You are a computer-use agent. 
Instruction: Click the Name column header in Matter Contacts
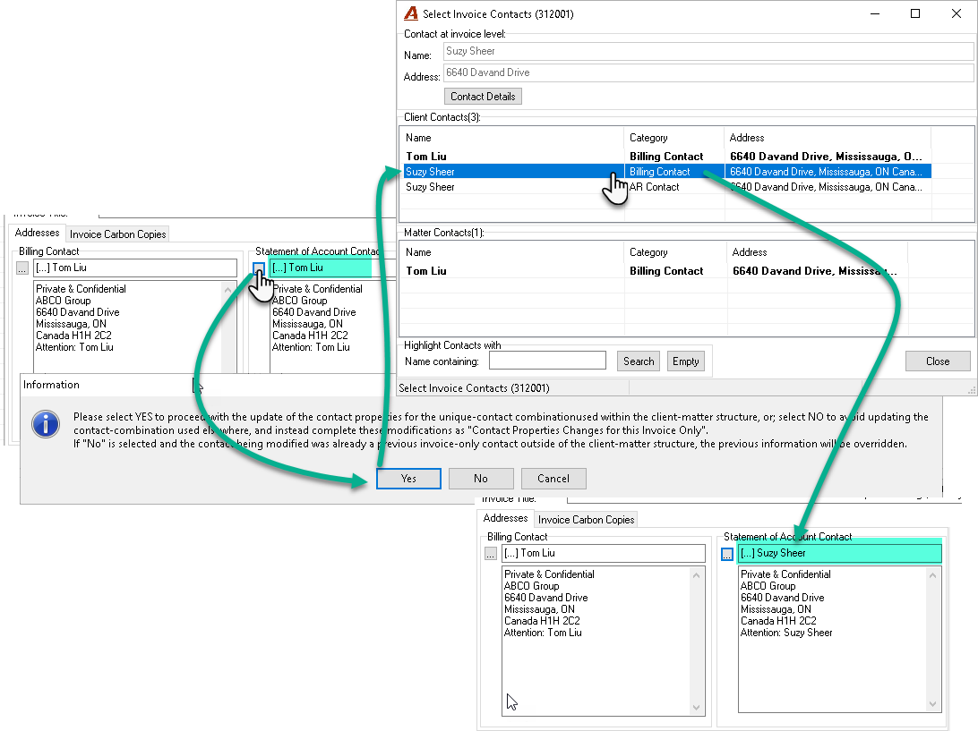coord(512,252)
